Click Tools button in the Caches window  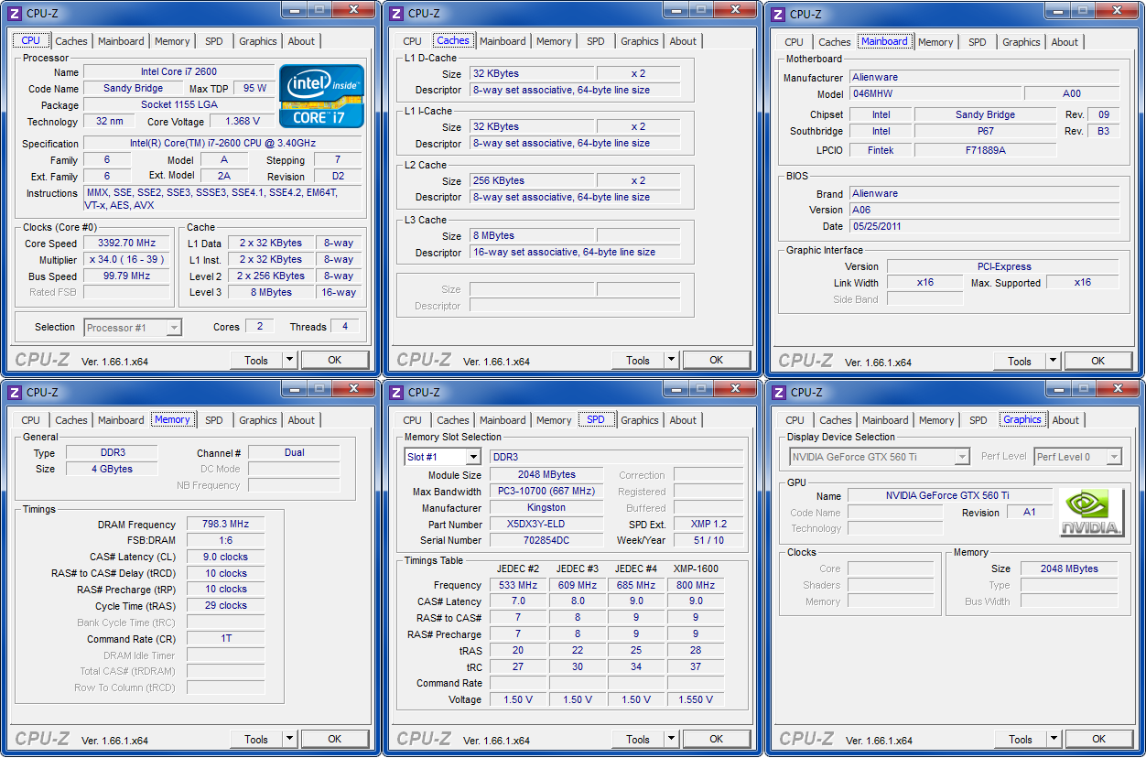click(x=638, y=361)
